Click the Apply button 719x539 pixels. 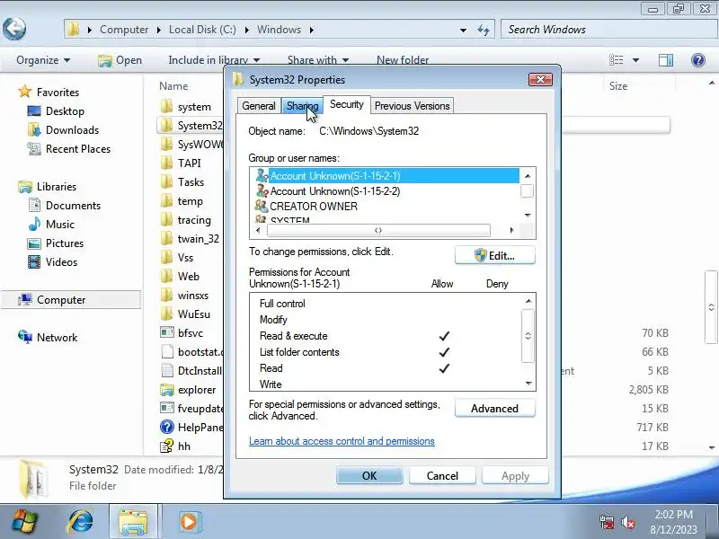[515, 476]
